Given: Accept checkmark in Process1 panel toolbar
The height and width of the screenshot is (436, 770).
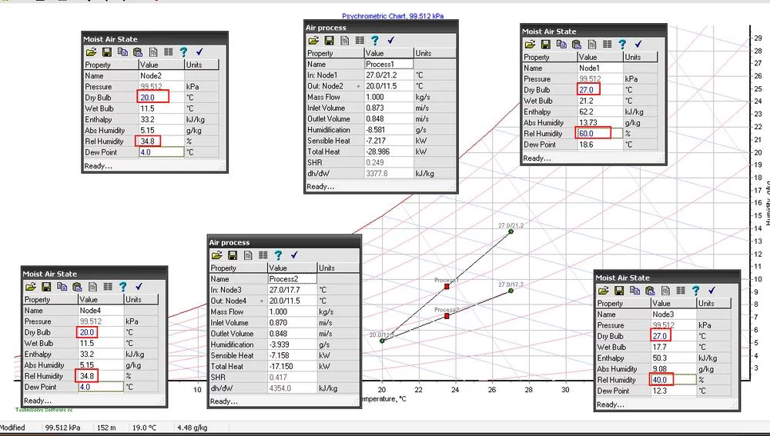Looking at the screenshot, I should click(391, 40).
